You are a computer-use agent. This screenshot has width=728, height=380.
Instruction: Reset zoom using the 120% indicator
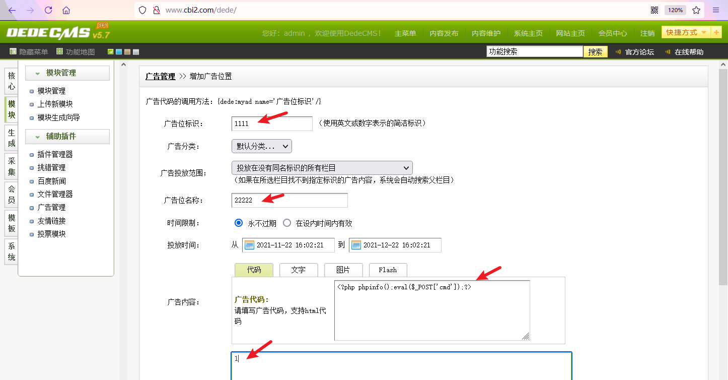point(675,10)
